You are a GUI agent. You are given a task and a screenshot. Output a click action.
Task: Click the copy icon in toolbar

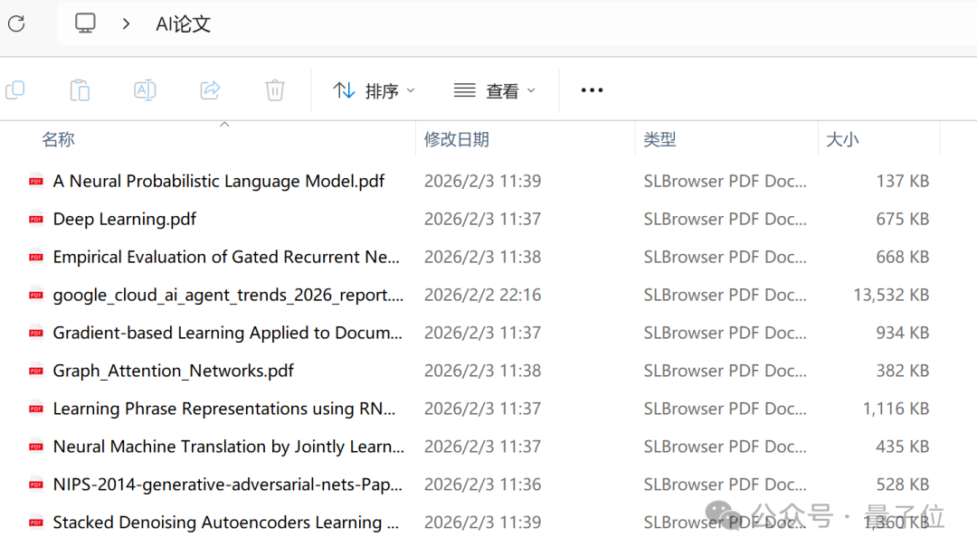click(15, 90)
